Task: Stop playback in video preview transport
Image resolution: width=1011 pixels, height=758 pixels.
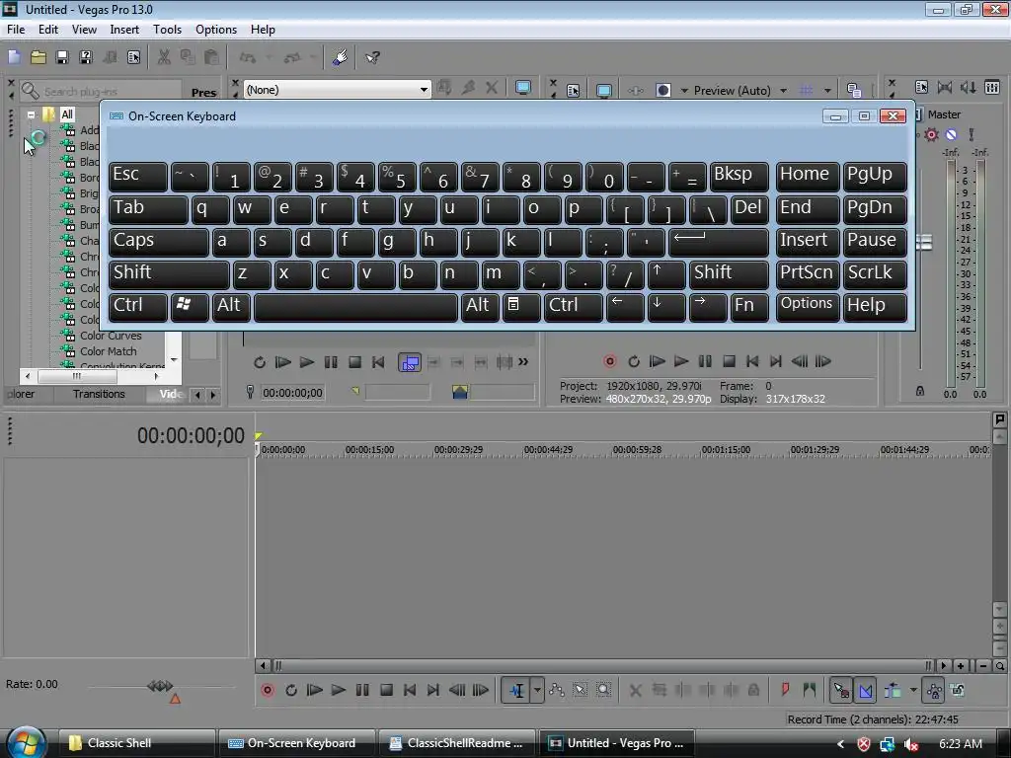Action: (730, 361)
